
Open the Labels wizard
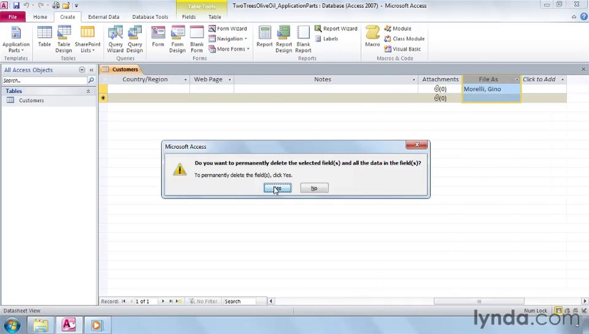point(327,39)
